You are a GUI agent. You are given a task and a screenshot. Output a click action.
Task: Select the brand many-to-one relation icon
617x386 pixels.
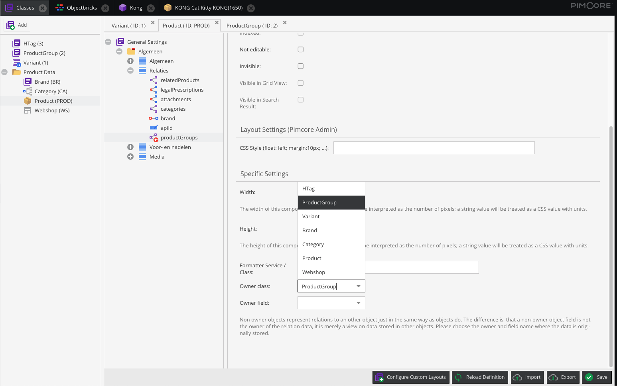pos(154,118)
